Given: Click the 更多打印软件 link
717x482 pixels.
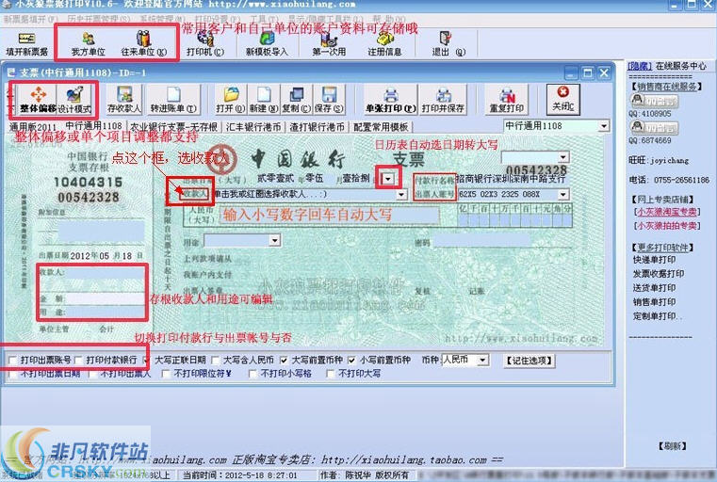Looking at the screenshot, I should click(x=663, y=248).
